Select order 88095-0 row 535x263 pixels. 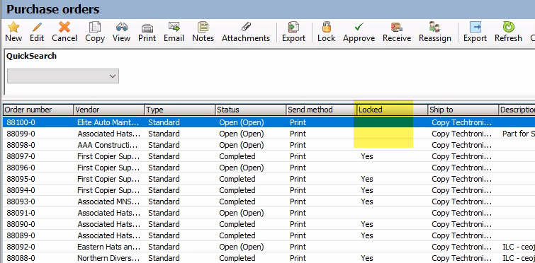269,179
